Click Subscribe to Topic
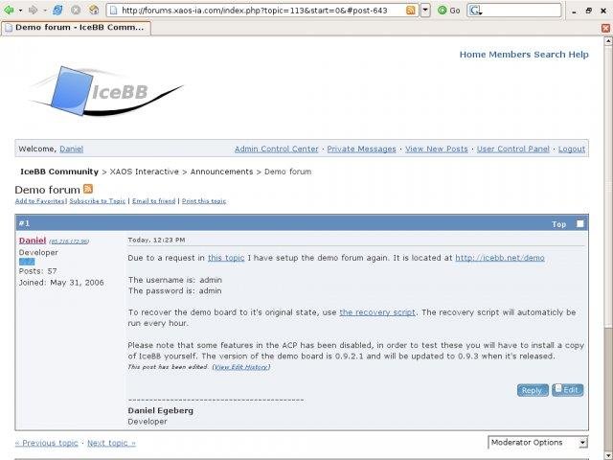Image resolution: width=613 pixels, height=460 pixels. (x=98, y=201)
